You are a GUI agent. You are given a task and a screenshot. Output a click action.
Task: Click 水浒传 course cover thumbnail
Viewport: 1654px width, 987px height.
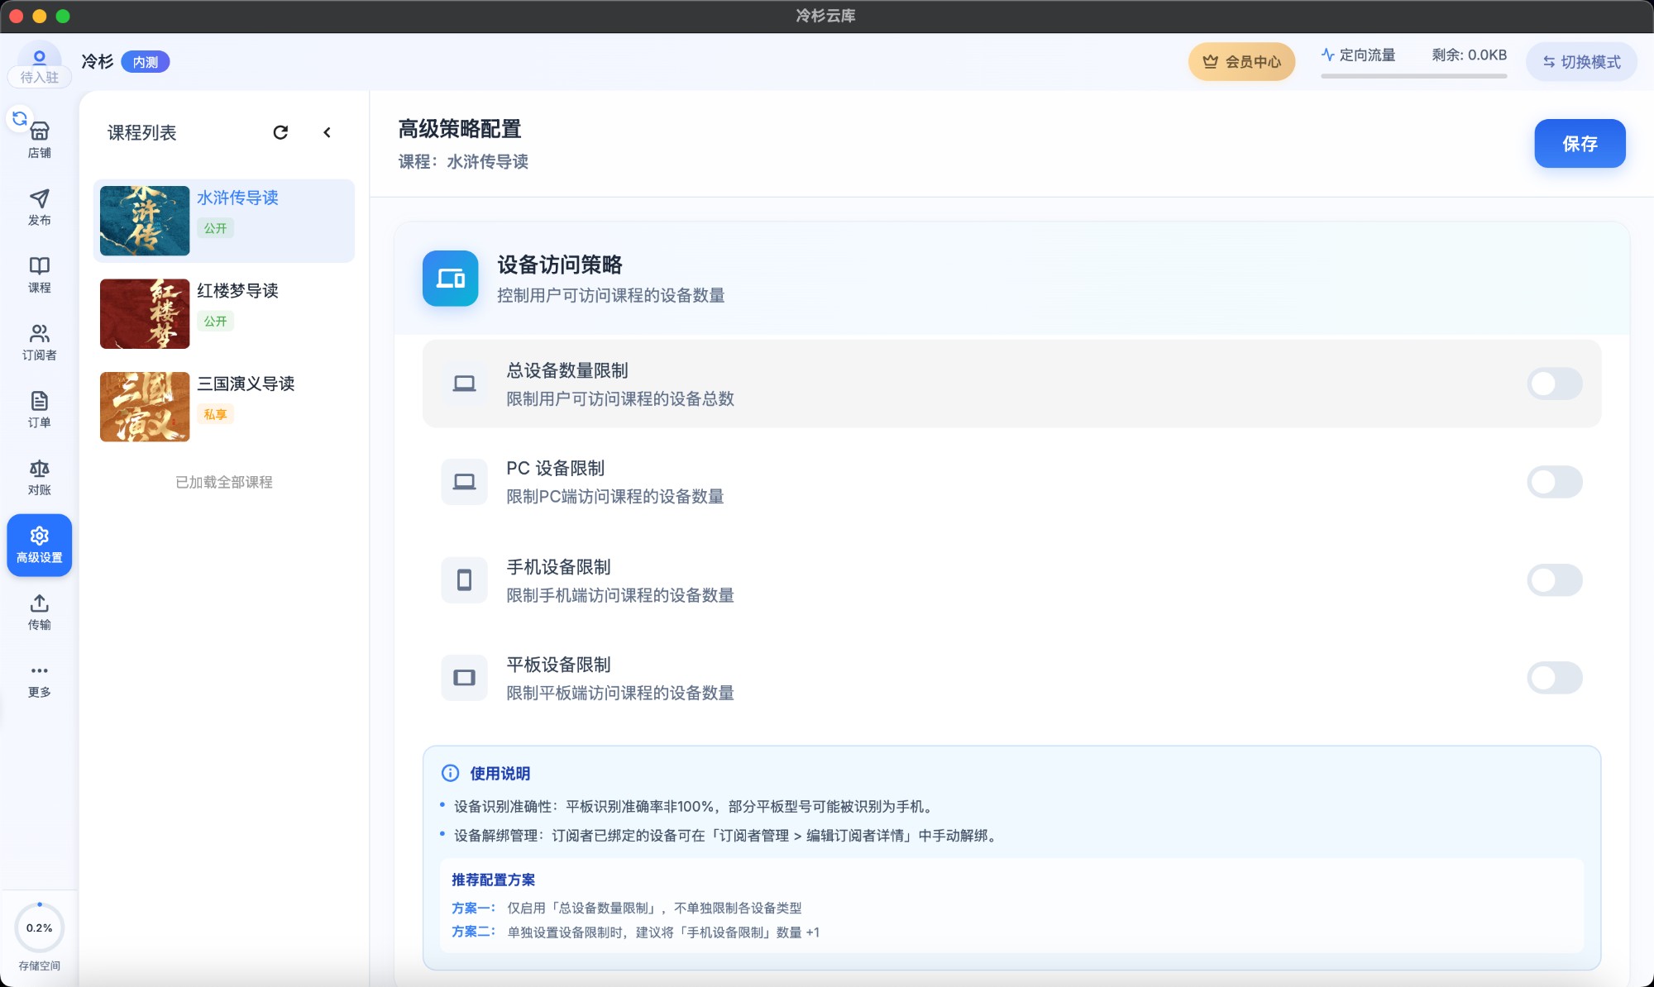click(145, 221)
